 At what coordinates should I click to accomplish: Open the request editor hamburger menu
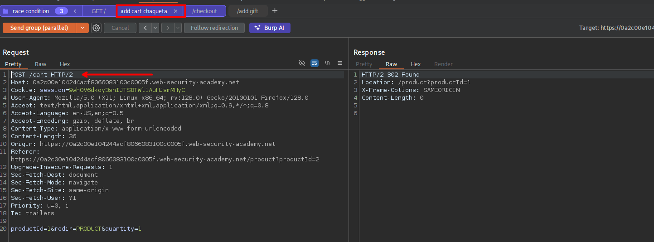coord(340,63)
